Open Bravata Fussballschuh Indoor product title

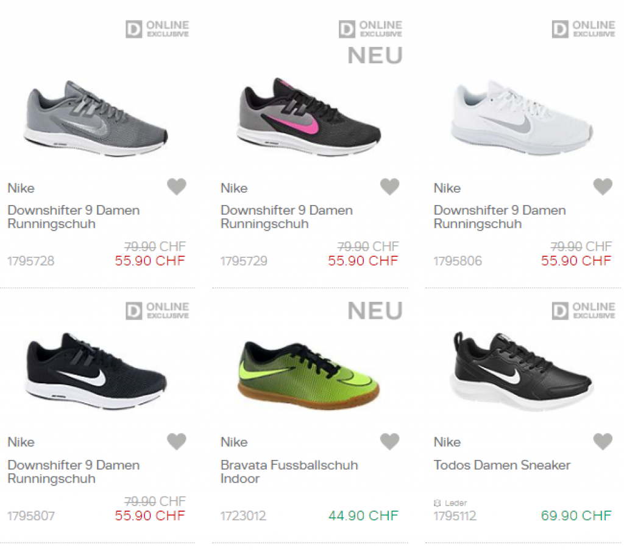(x=289, y=472)
